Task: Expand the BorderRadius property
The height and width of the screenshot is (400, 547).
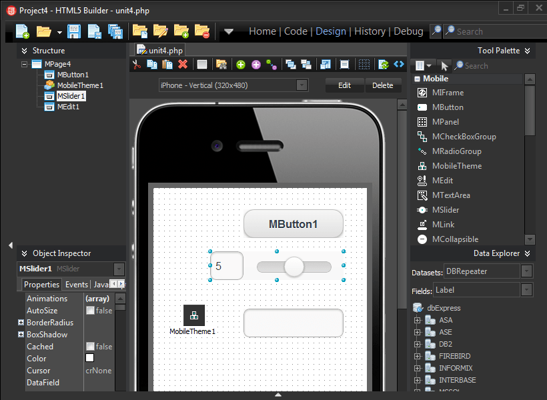Action: tap(21, 323)
